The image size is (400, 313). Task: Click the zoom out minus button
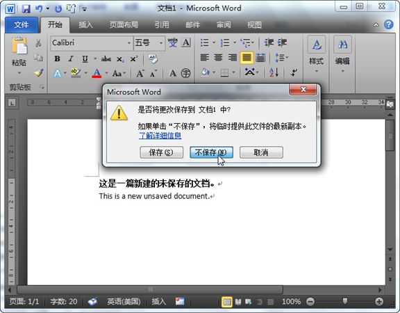coord(310,302)
